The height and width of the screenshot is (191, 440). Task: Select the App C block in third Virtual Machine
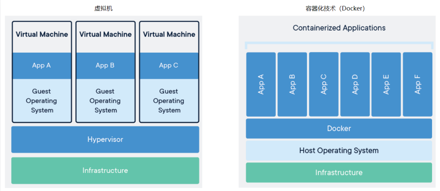tap(169, 66)
